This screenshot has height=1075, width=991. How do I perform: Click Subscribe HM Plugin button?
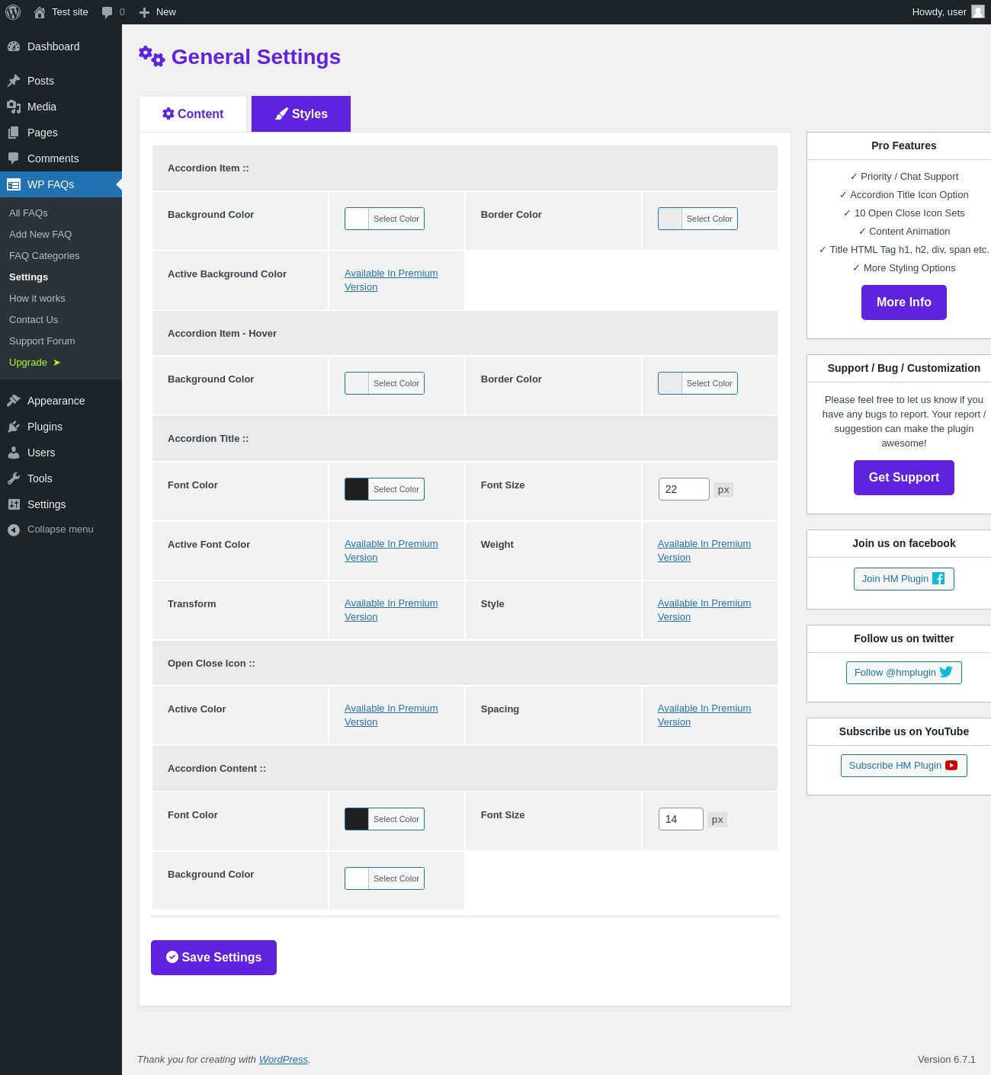[x=904, y=766]
